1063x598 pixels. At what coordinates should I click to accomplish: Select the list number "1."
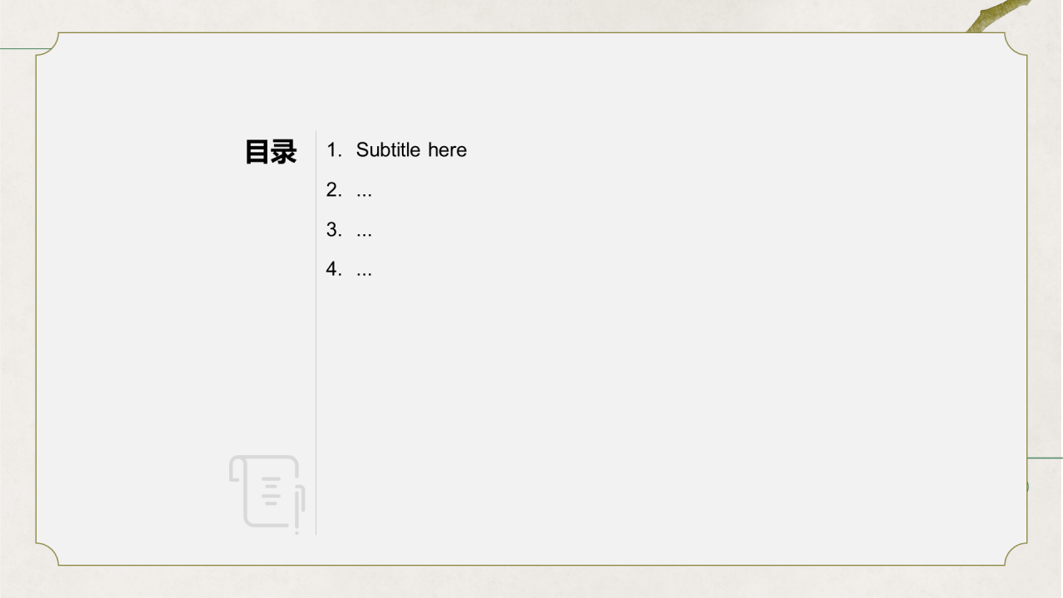tap(334, 150)
